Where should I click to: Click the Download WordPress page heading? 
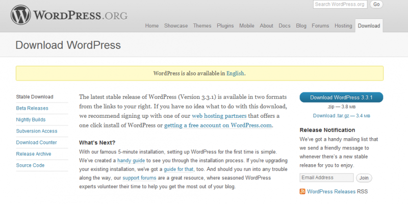click(68, 45)
